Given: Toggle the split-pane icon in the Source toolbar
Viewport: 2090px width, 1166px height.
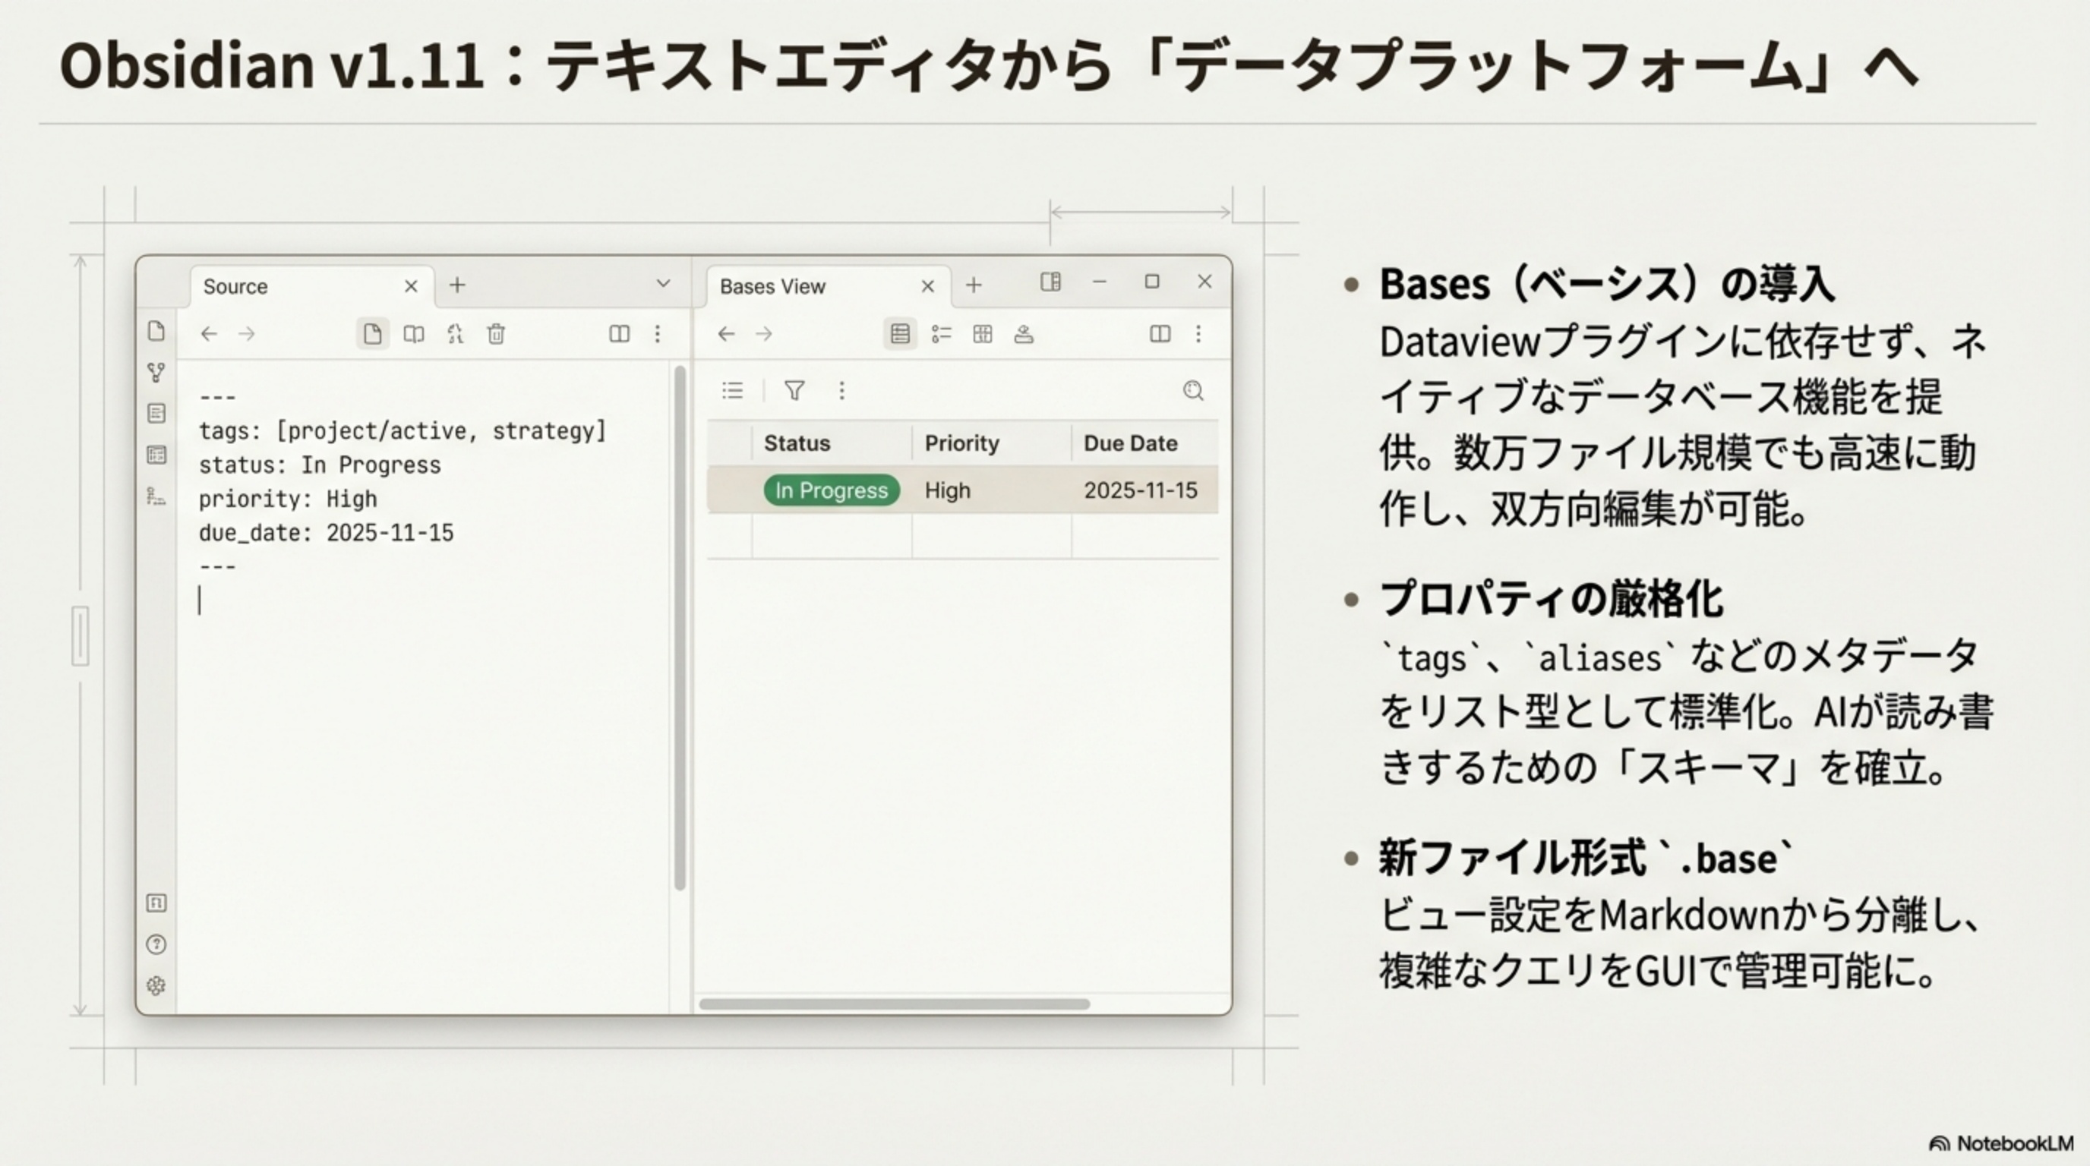Looking at the screenshot, I should pyautogui.click(x=620, y=334).
